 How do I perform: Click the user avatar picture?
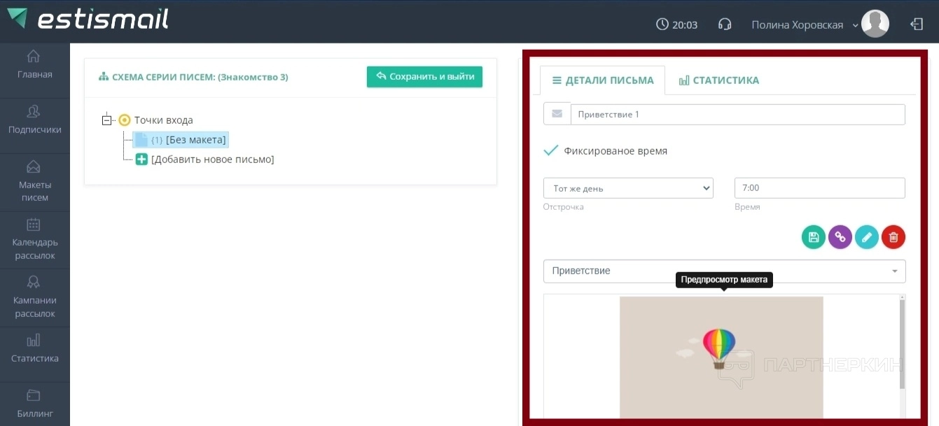pyautogui.click(x=875, y=24)
